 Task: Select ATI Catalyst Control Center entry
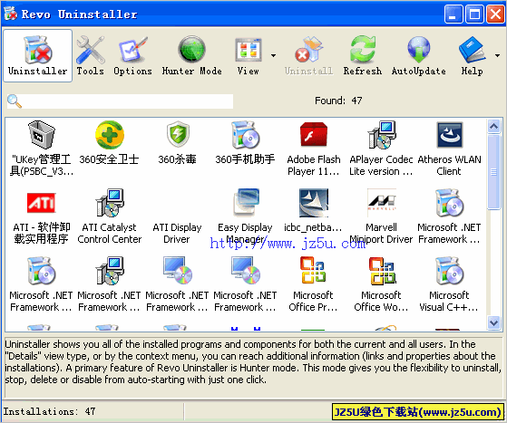pos(109,216)
